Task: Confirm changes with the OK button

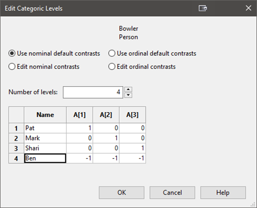Action: pyautogui.click(x=121, y=193)
